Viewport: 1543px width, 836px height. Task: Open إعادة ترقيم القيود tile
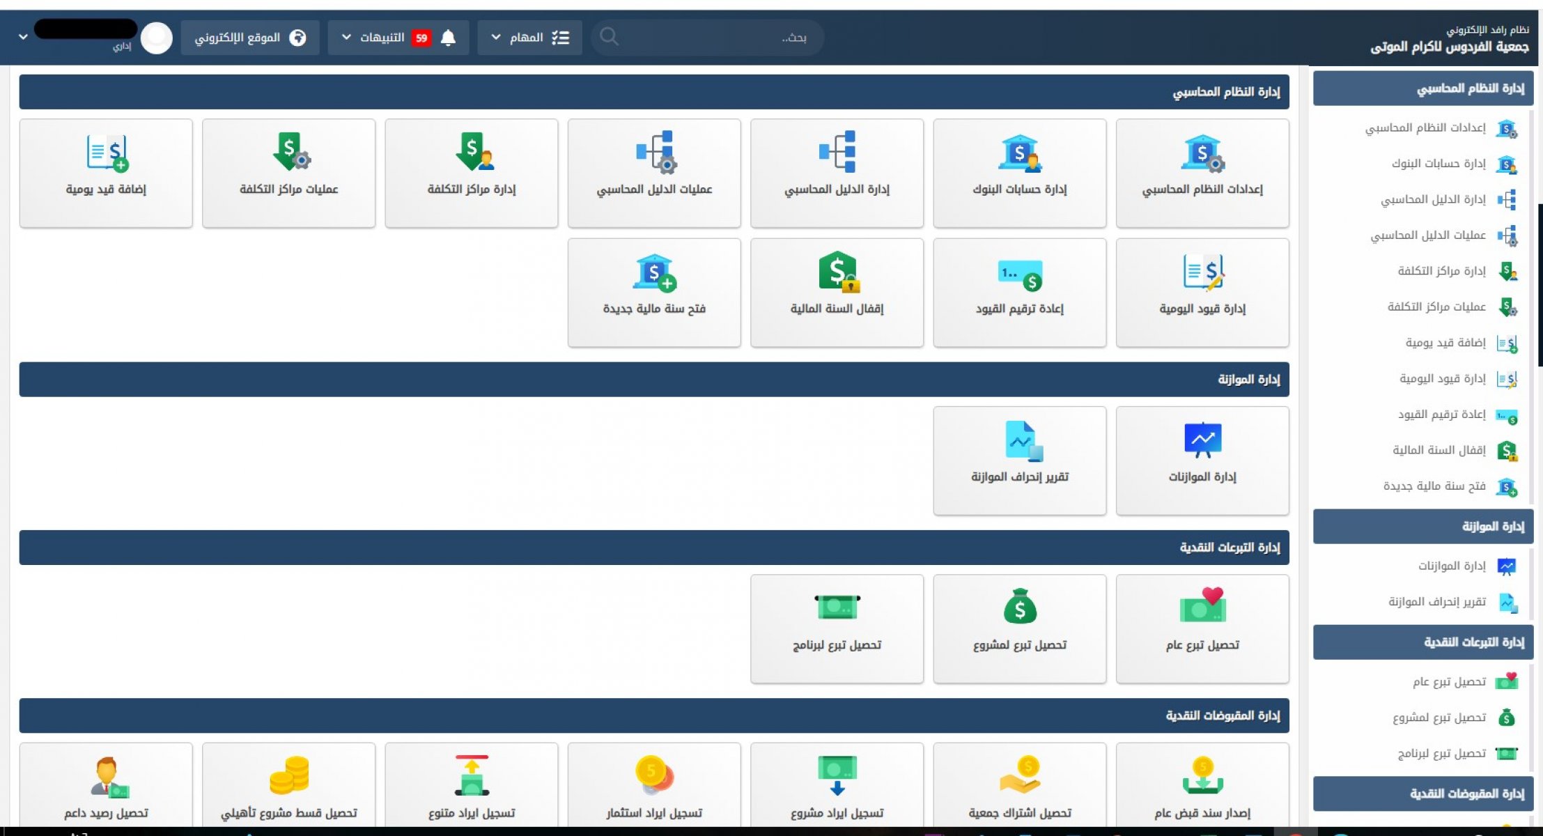coord(1019,293)
